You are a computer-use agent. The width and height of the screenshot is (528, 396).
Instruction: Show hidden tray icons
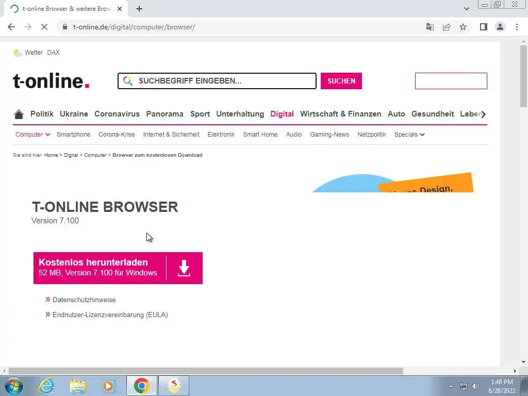tap(451, 386)
